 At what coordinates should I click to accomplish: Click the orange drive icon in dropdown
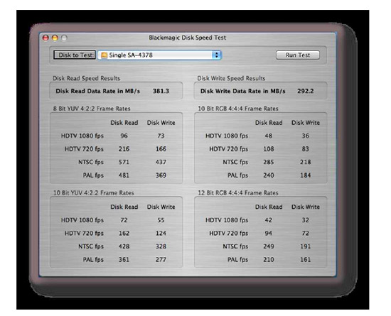point(104,55)
